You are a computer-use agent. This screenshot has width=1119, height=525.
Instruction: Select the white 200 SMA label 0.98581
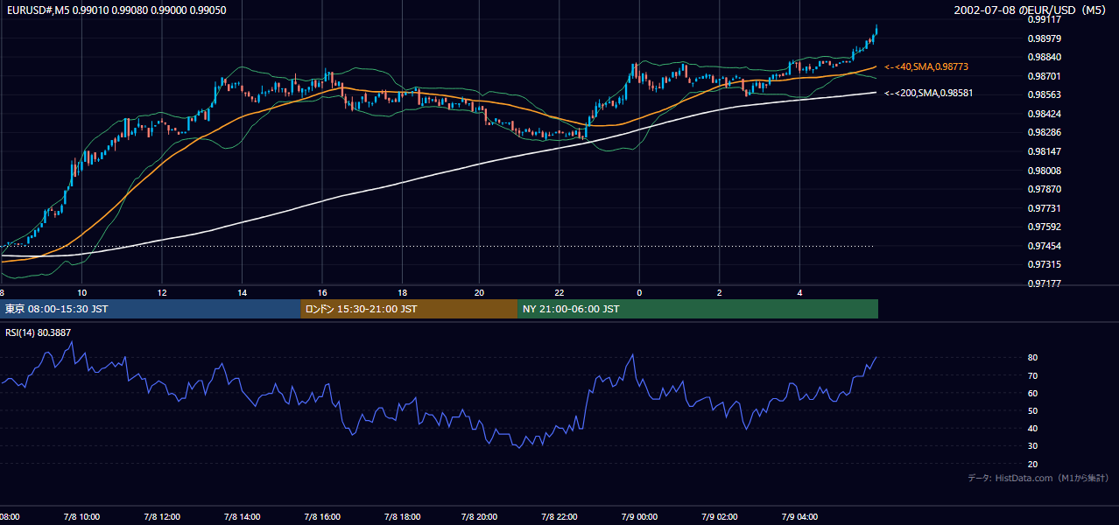point(929,93)
